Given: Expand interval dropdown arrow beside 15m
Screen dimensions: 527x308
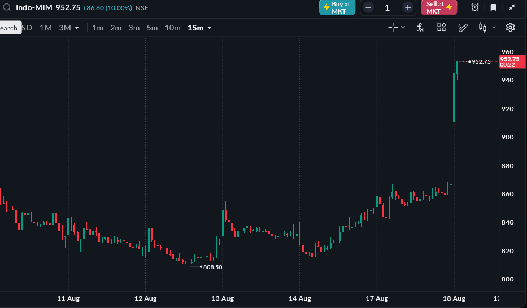Looking at the screenshot, I should pos(210,28).
